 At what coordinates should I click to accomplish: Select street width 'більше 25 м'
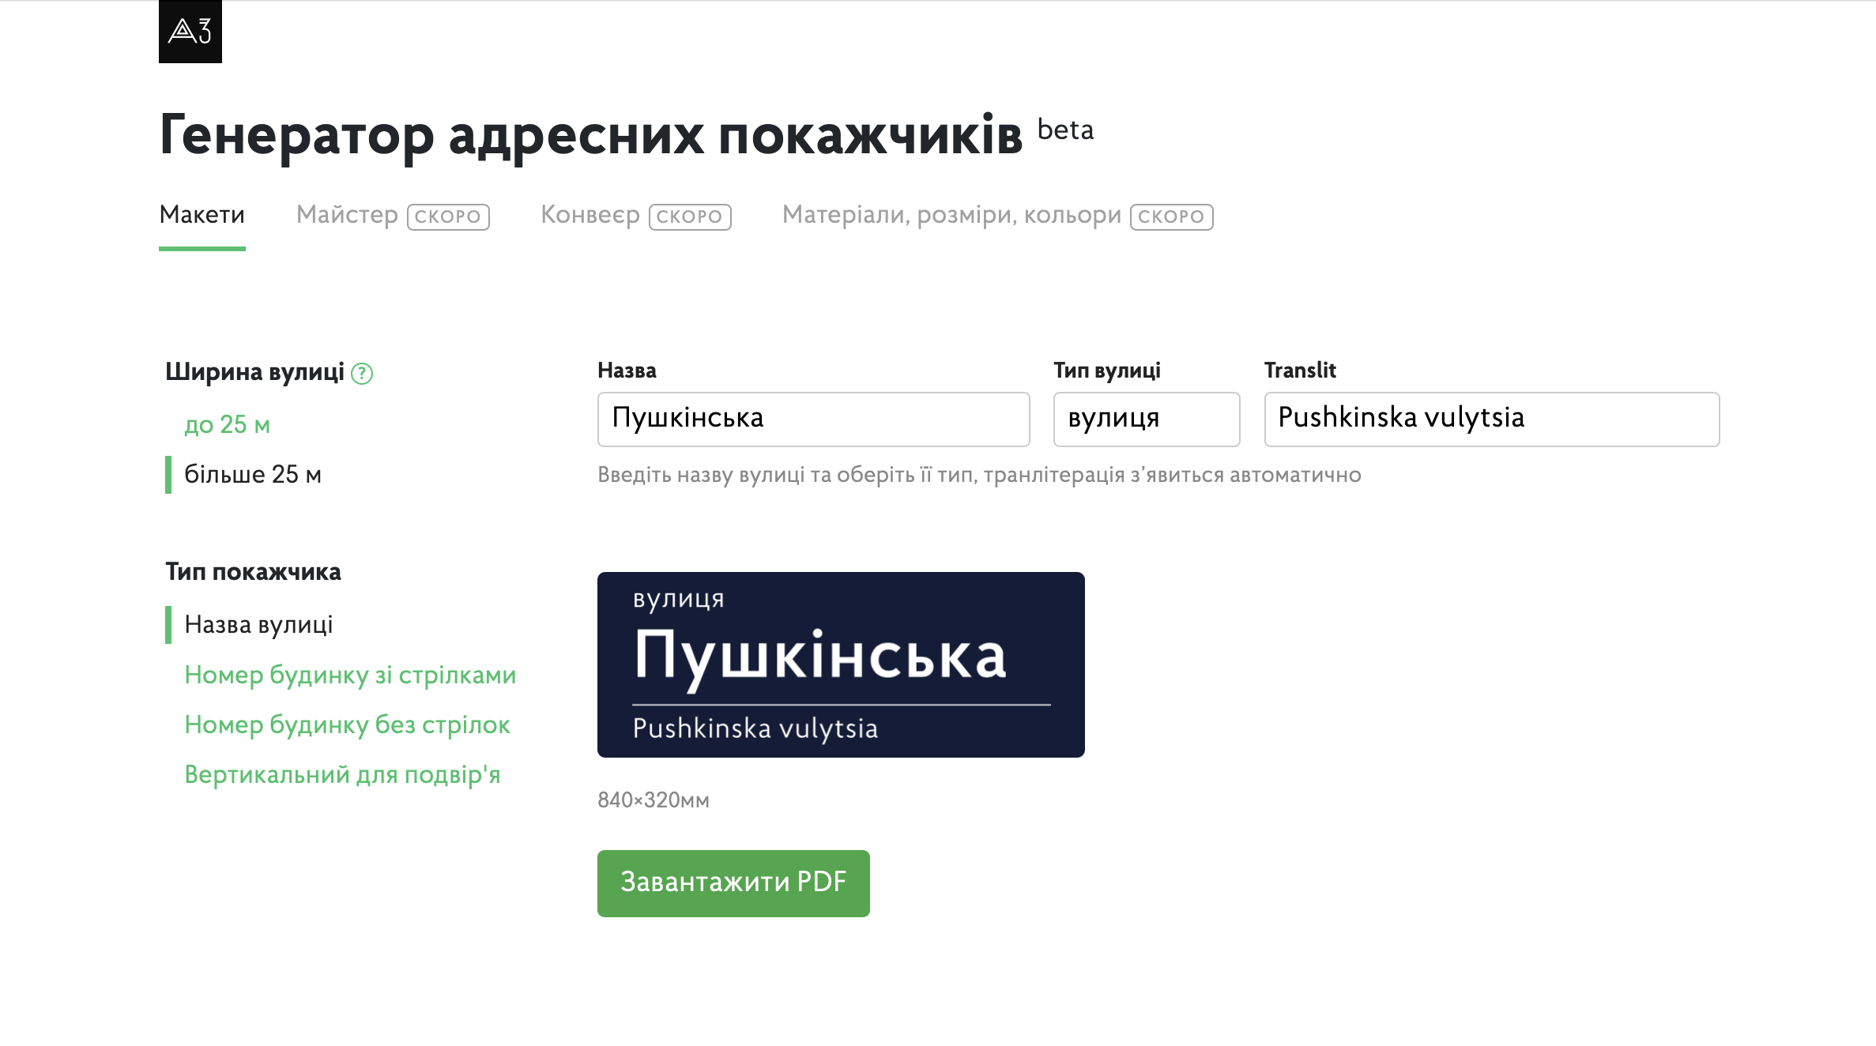pos(254,474)
